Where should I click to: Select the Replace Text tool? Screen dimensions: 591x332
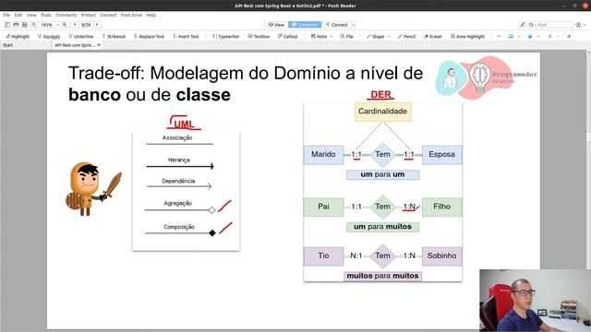(x=149, y=37)
